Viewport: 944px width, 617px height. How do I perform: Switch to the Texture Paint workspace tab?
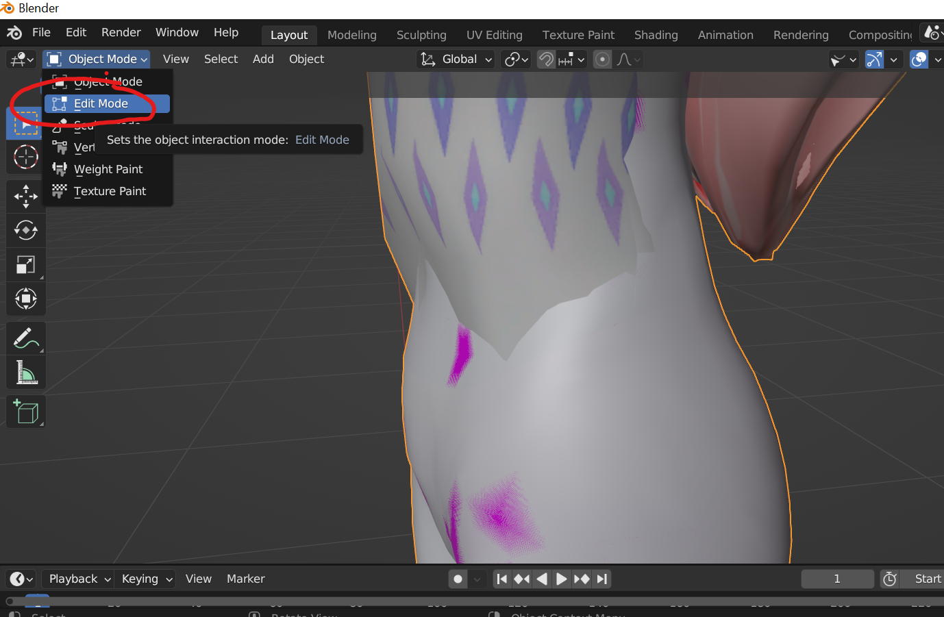coord(578,35)
